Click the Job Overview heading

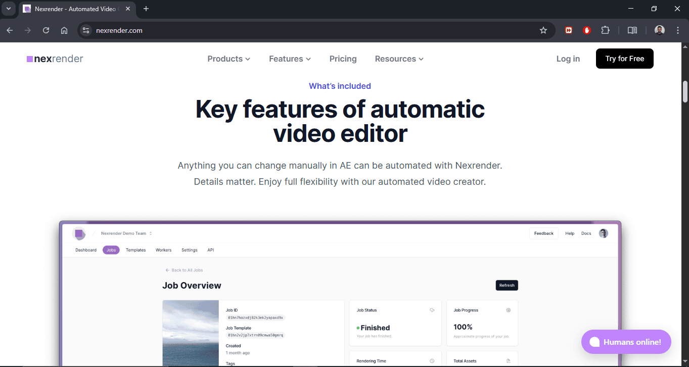(192, 285)
